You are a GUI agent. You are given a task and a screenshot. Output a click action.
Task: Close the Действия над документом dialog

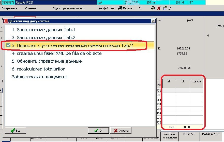pyautogui.click(x=153, y=21)
